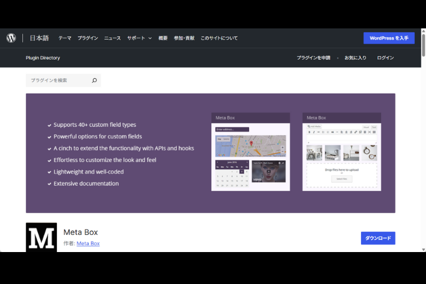Open the このサイトについて menu item
Viewport: 426px width, 284px height.
(x=219, y=38)
